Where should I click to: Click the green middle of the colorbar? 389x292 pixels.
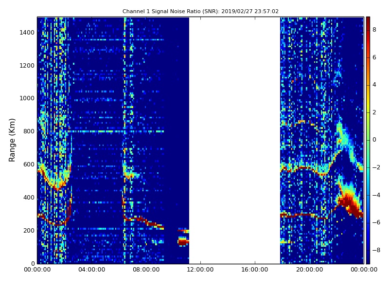[368, 140]
